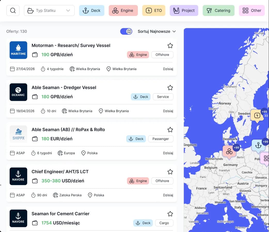Screen dimensions: 269x232
Task: Star the Able Seaman (AB) RoPax offer
Action: coord(170,130)
